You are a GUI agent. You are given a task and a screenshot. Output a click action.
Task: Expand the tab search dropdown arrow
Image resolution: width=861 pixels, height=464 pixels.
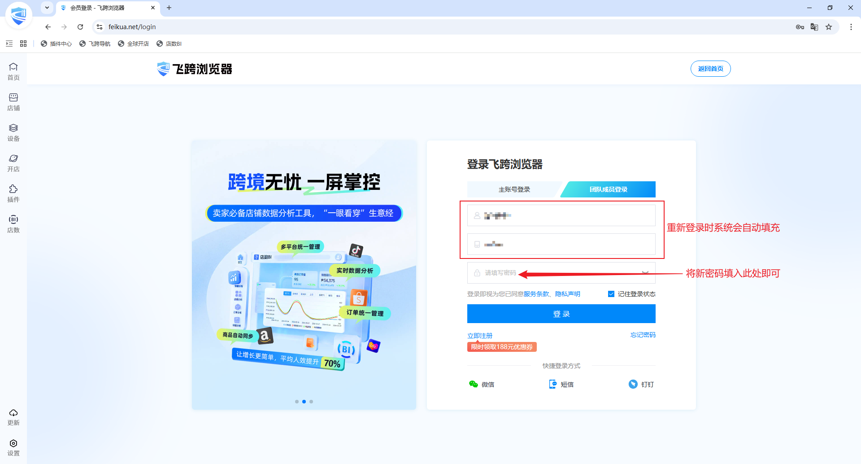[x=47, y=8]
